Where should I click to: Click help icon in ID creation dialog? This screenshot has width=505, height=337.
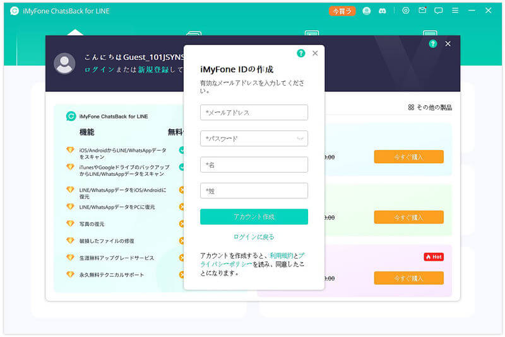click(301, 54)
